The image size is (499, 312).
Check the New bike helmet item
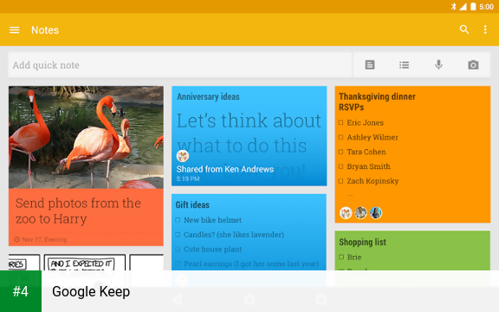[x=178, y=220]
